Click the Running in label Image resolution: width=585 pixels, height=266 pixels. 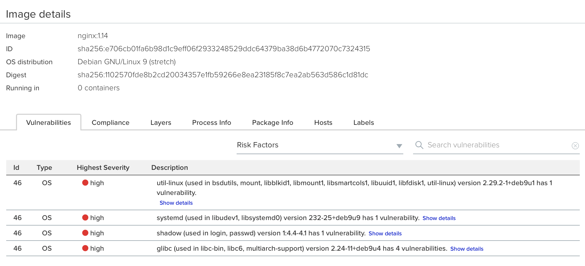23,88
